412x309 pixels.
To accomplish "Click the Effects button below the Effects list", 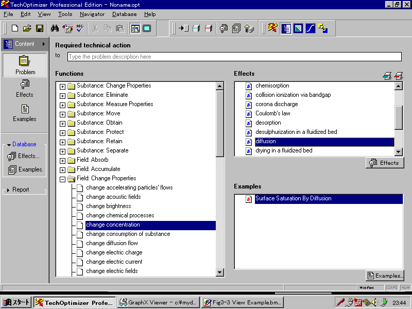I will point(385,163).
